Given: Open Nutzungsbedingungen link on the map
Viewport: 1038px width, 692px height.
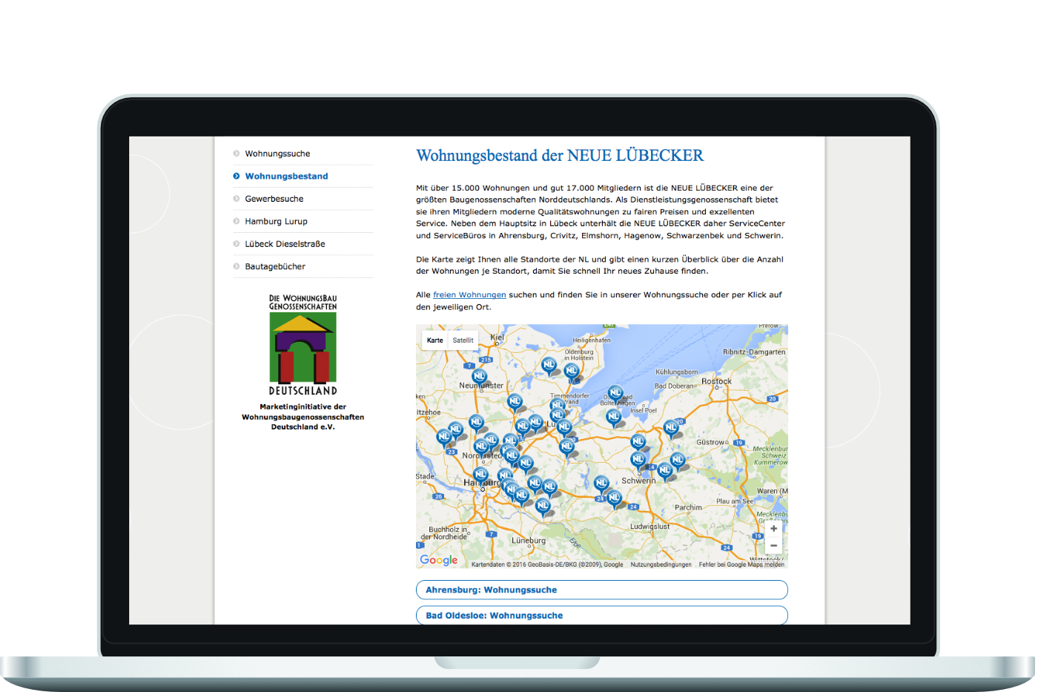Looking at the screenshot, I should point(661,564).
